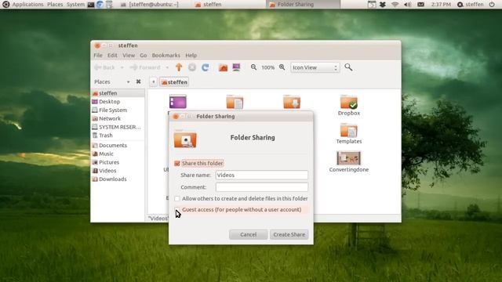502x282 pixels.
Task: Open the Applications panel menu
Action: pyautogui.click(x=27, y=5)
